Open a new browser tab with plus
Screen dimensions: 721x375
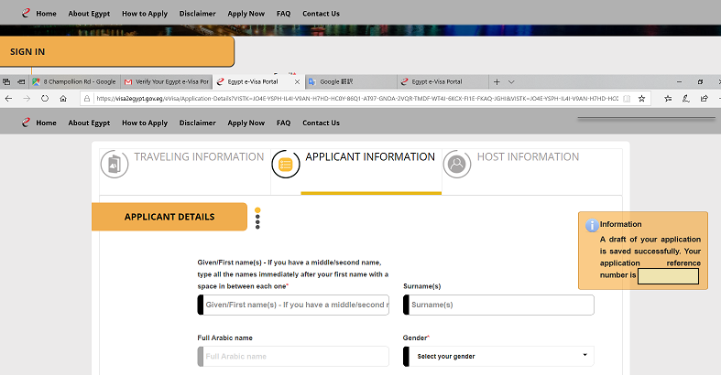(497, 81)
